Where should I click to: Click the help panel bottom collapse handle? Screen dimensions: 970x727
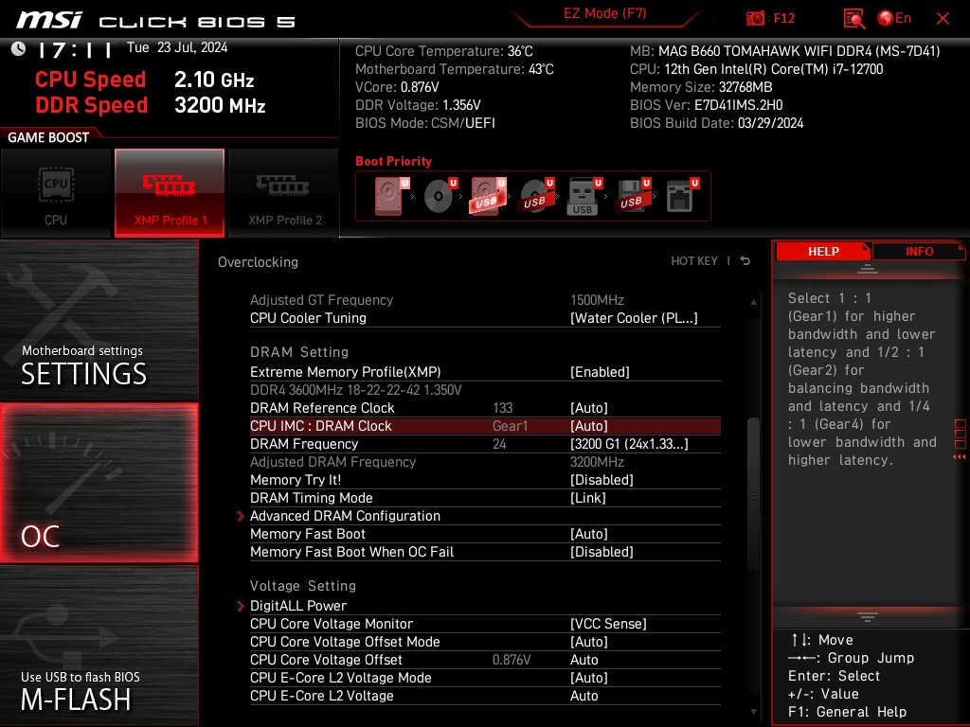click(x=867, y=616)
